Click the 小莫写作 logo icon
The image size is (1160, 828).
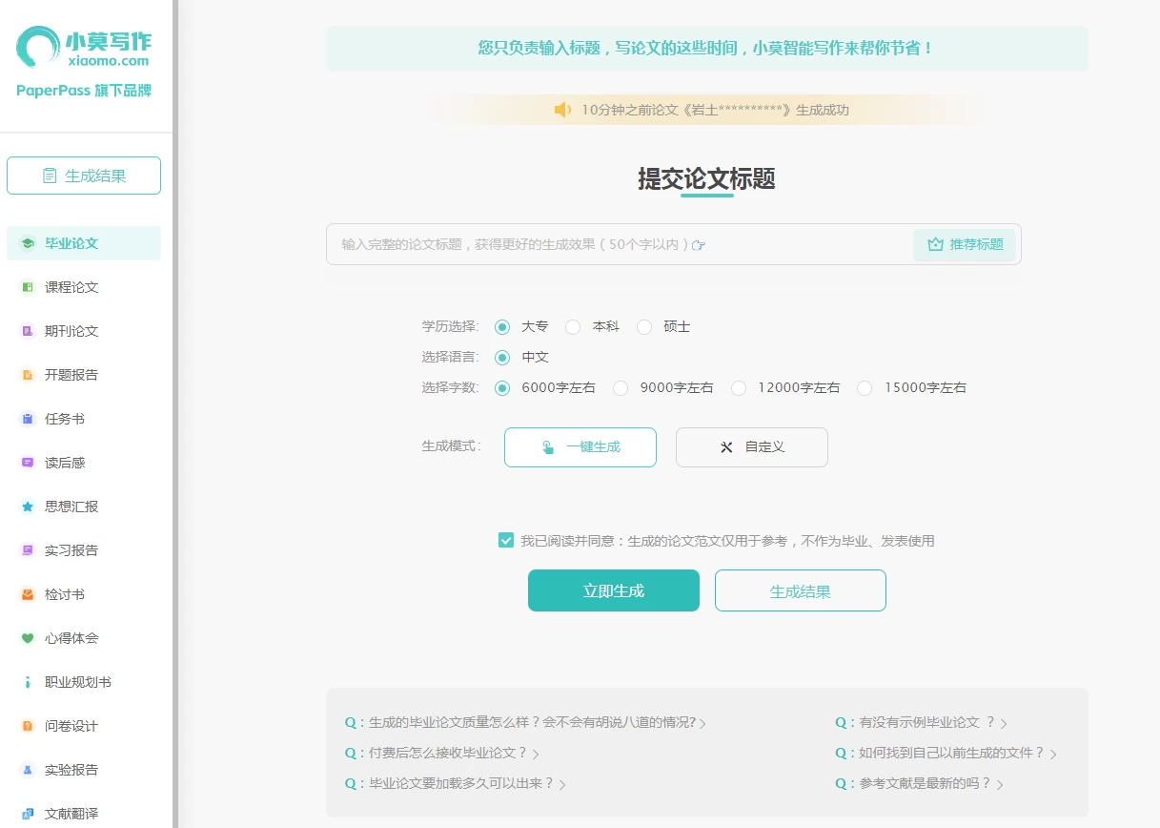pos(38,47)
